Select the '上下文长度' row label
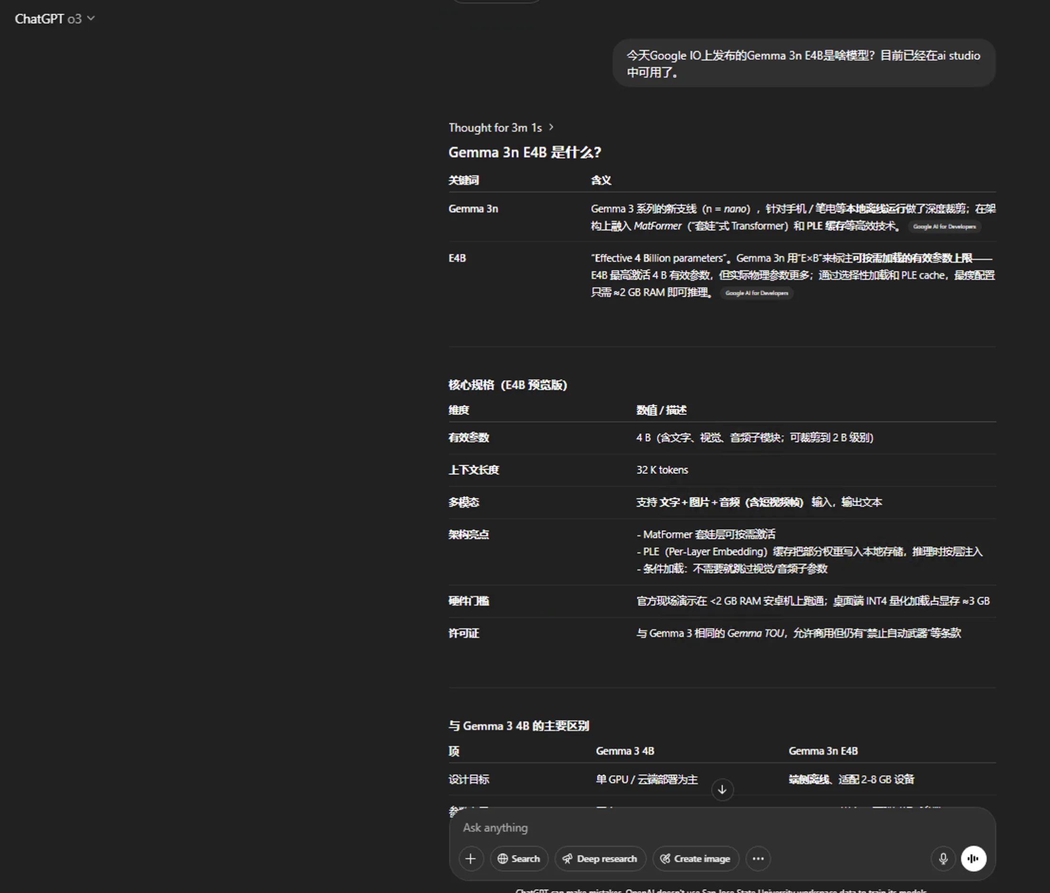1050x893 pixels. (x=473, y=470)
